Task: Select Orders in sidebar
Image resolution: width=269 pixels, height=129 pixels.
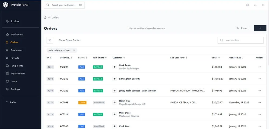Action: 12,42
